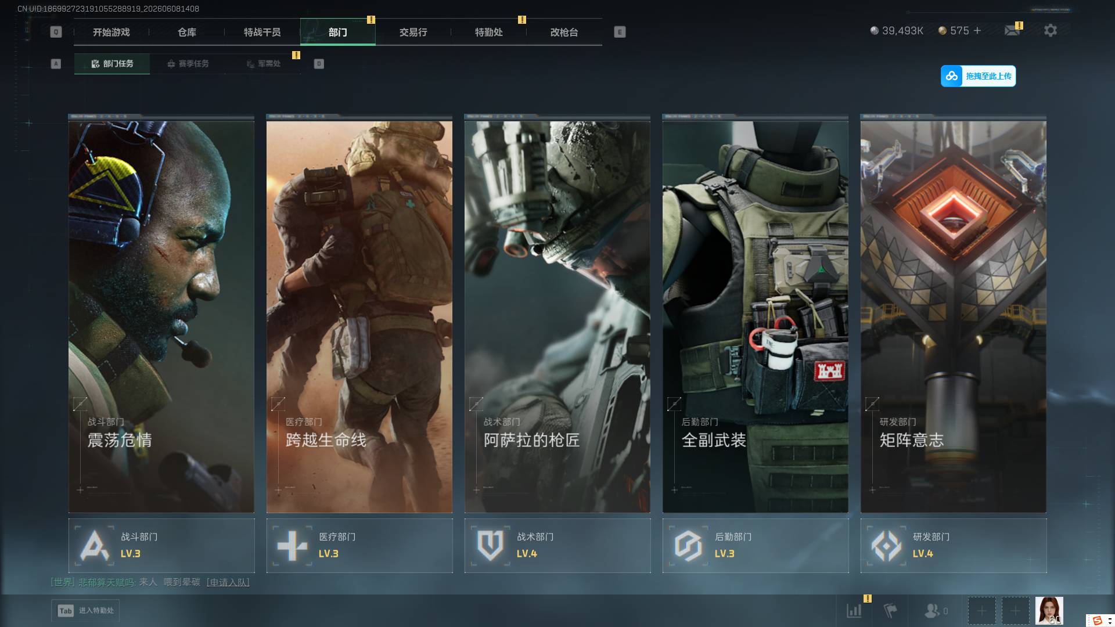Select the 医疗部门 LV.3 level panel
1115x627 pixels.
click(359, 546)
